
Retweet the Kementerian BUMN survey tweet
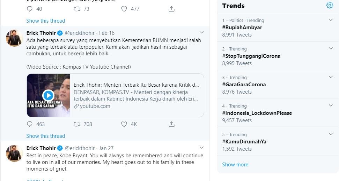click(77, 124)
